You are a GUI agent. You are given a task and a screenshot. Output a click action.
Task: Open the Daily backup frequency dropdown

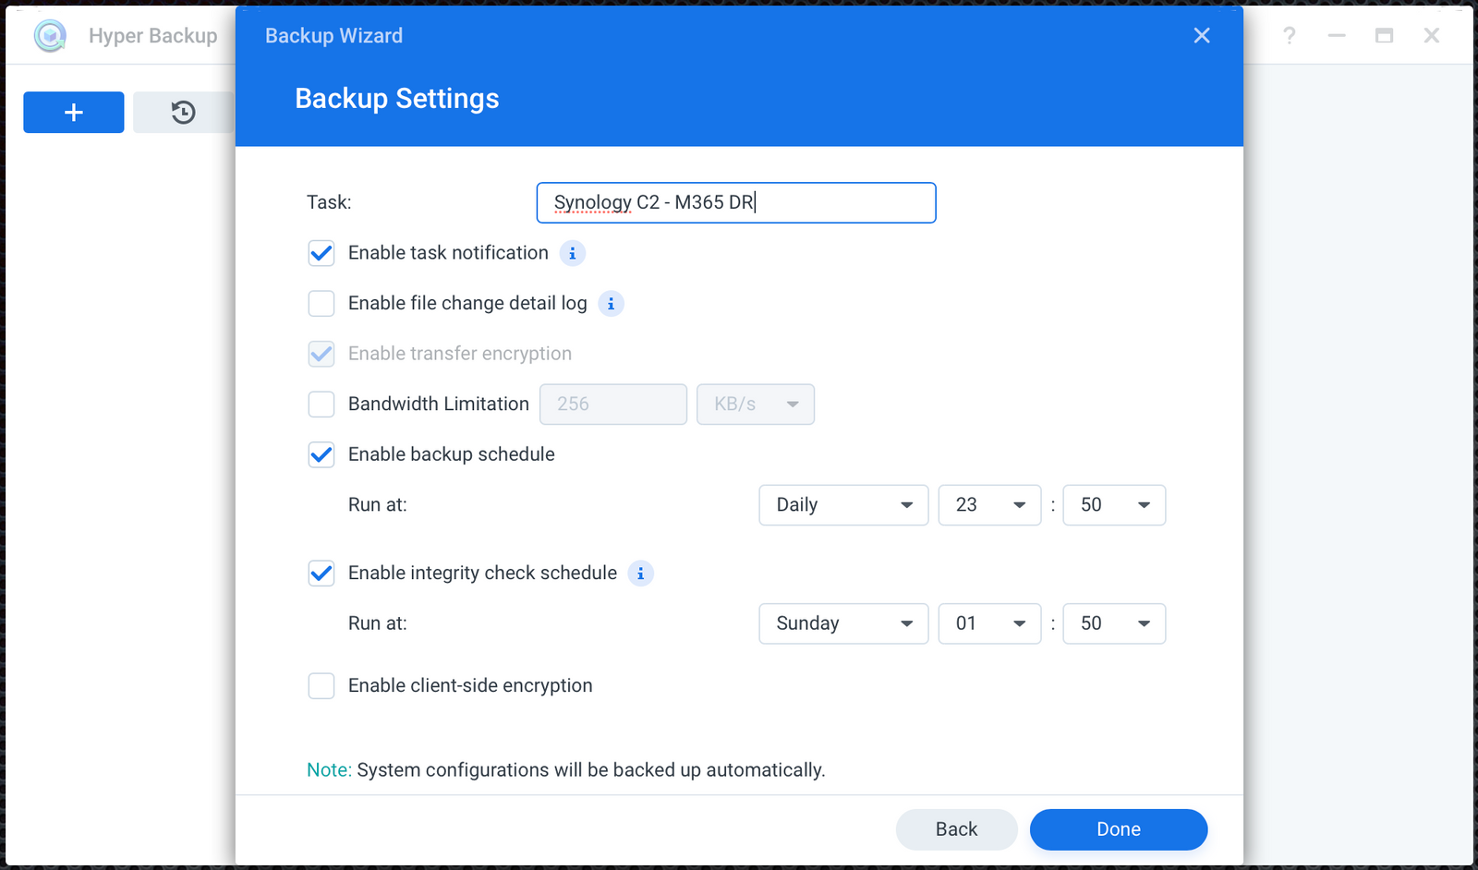pyautogui.click(x=842, y=505)
